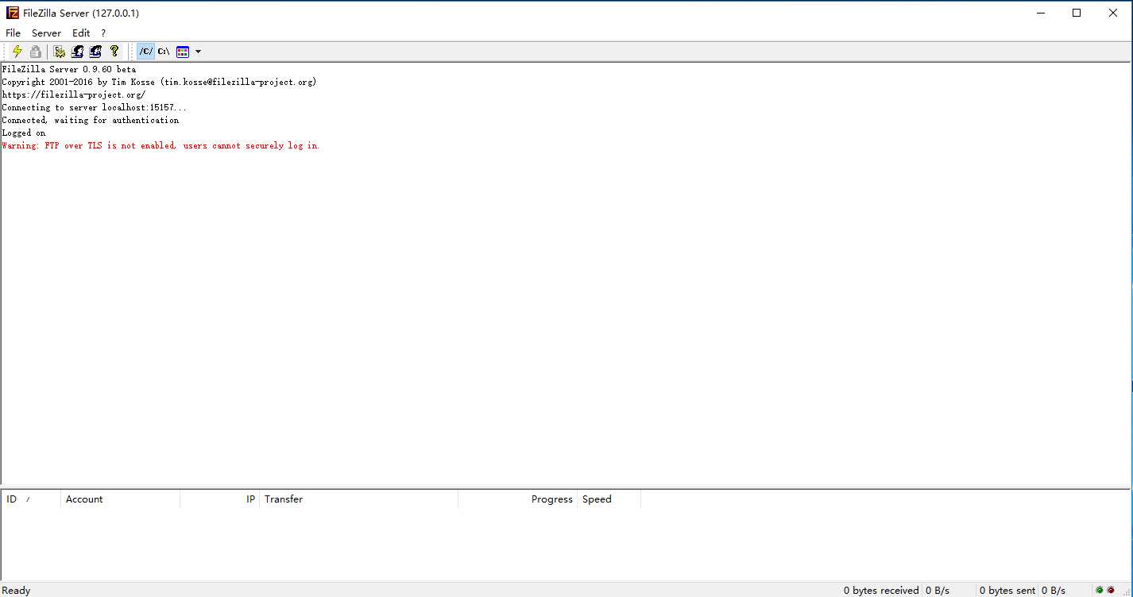The image size is (1133, 597).
Task: Click '0 bytes sent' status entry
Action: point(1007,591)
